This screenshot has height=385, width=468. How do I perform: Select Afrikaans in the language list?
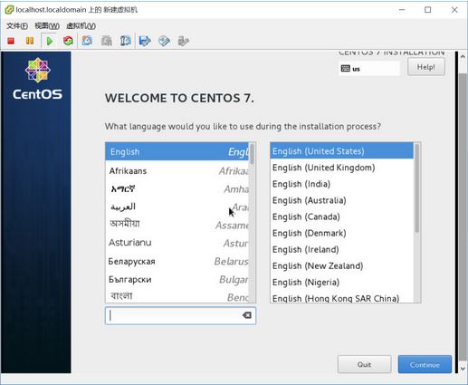[177, 171]
